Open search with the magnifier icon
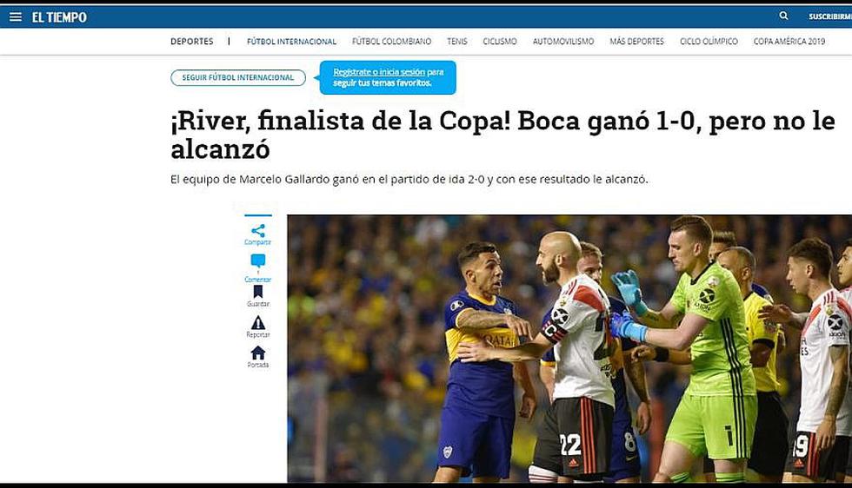This screenshot has width=852, height=488. 783,16
